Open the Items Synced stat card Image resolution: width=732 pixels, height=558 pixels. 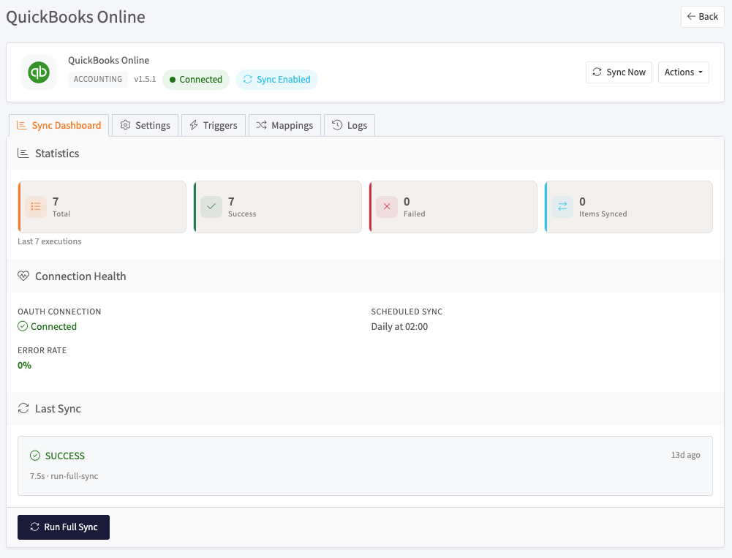(629, 207)
